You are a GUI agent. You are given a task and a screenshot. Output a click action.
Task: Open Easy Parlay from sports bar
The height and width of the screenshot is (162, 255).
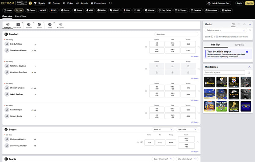[165, 10]
